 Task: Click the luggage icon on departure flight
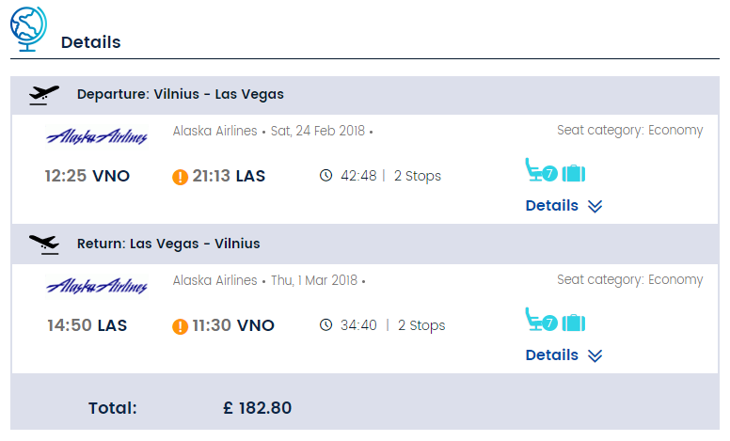(x=574, y=174)
